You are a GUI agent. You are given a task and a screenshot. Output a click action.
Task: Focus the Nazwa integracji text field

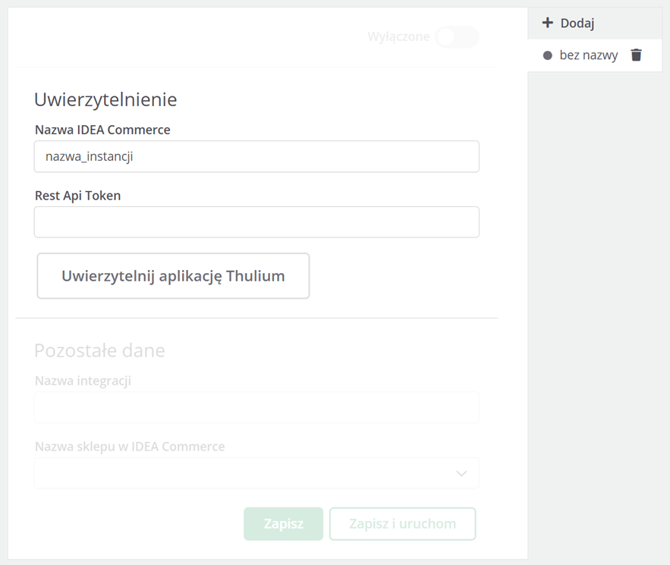click(x=256, y=407)
